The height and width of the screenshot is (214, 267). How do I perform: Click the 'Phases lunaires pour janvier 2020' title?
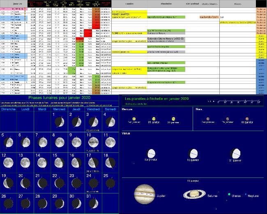[60, 98]
